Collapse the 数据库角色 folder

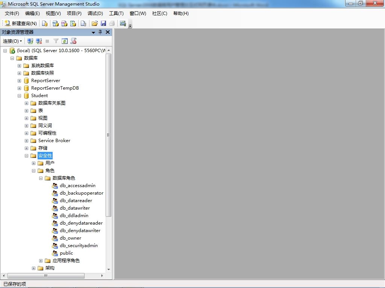pyautogui.click(x=41, y=178)
